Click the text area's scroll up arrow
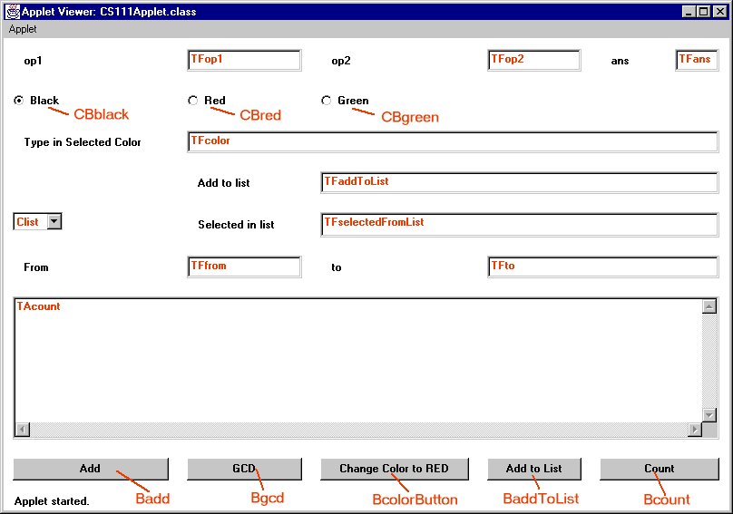Image resolution: width=733 pixels, height=514 pixels. coord(709,306)
